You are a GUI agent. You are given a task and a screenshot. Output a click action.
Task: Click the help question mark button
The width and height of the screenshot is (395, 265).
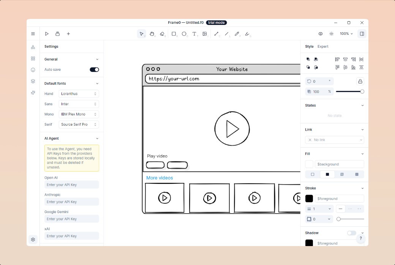361,238
